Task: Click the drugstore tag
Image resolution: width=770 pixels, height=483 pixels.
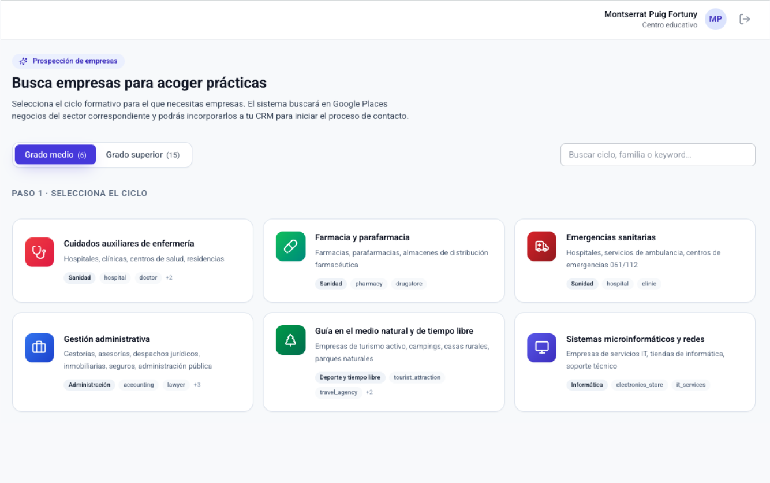Action: click(x=409, y=284)
